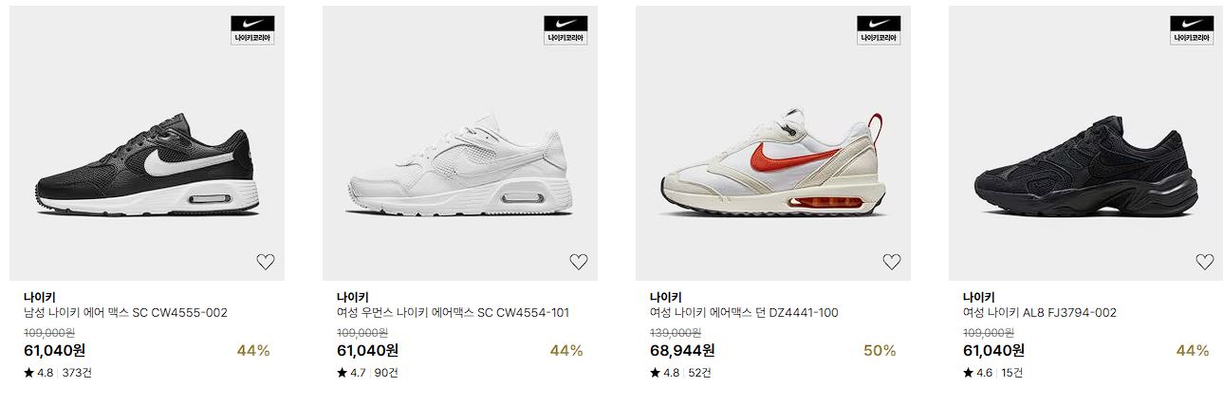Click Nike Korea badge on first product
1223x406 pixels.
pos(252,29)
